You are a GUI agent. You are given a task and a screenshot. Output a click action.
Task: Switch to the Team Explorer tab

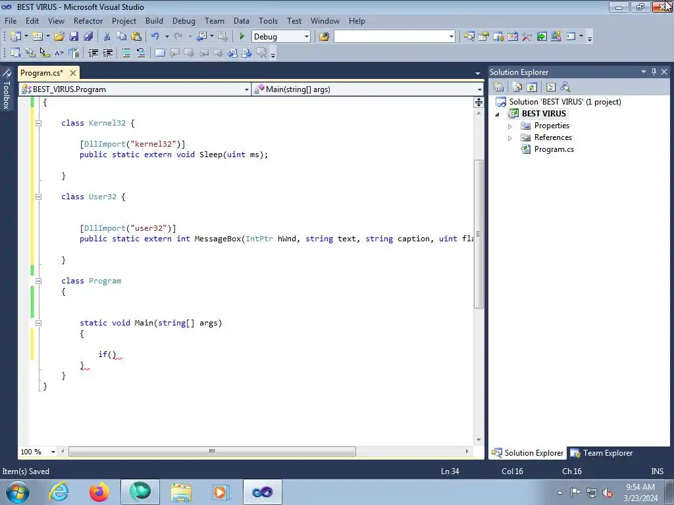[602, 453]
